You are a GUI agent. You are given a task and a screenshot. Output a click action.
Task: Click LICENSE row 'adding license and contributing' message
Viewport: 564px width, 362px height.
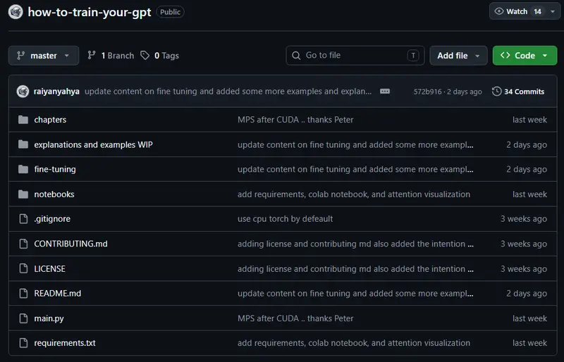click(x=355, y=268)
